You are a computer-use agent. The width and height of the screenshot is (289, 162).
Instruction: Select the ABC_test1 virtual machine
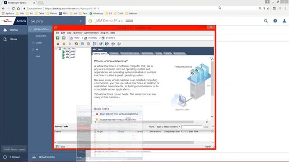70,52
